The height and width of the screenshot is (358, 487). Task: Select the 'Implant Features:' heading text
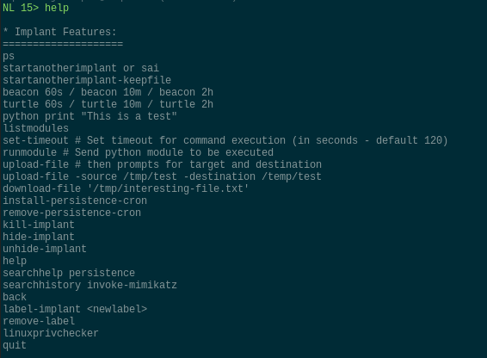(65, 32)
